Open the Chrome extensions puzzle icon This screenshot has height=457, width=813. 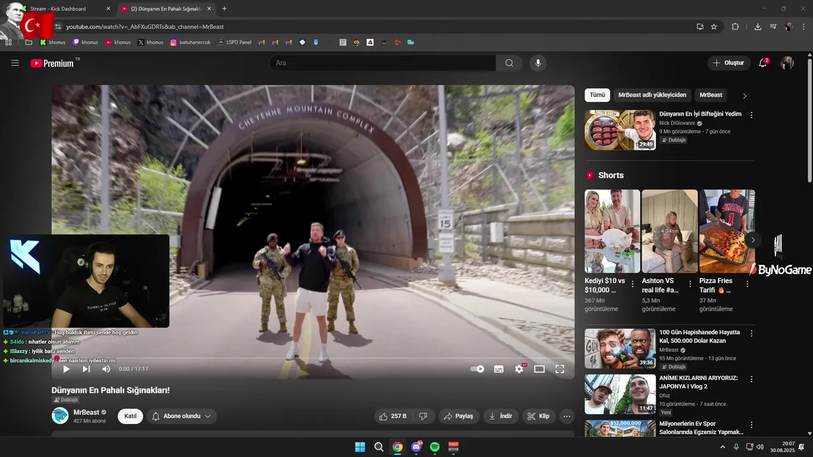pos(736,27)
